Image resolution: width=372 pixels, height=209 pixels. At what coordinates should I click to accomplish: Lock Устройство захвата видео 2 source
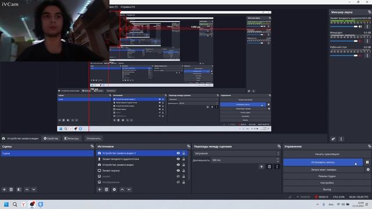point(184,153)
